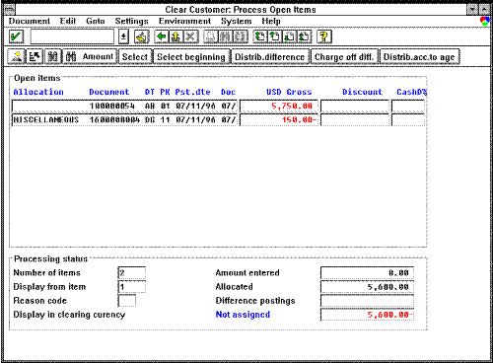
Task: Click the binoculars search icon next to the Amount button
Action: click(52, 56)
